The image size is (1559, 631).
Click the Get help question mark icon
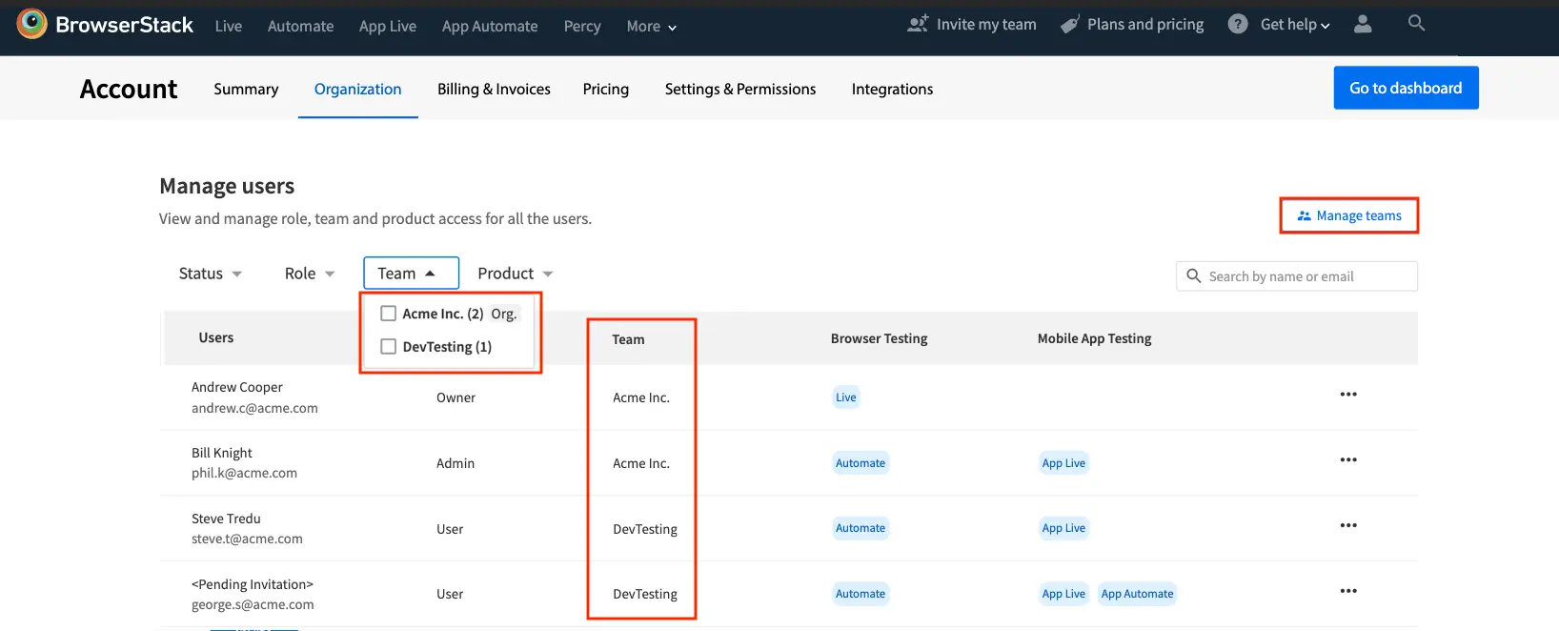[x=1237, y=25]
